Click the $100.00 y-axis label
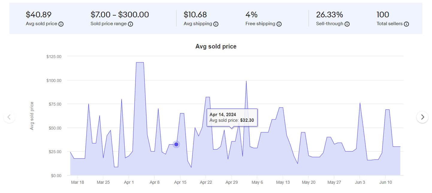Viewport: 432px width, 193px height. [54, 80]
